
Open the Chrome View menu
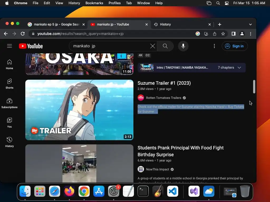[x=59, y=3]
